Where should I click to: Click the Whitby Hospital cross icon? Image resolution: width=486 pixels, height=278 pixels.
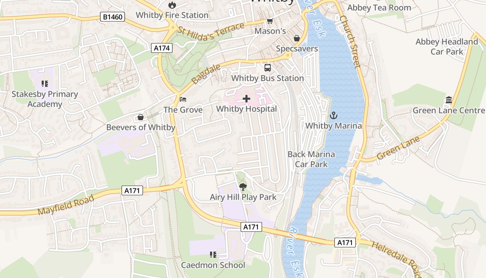(246, 99)
